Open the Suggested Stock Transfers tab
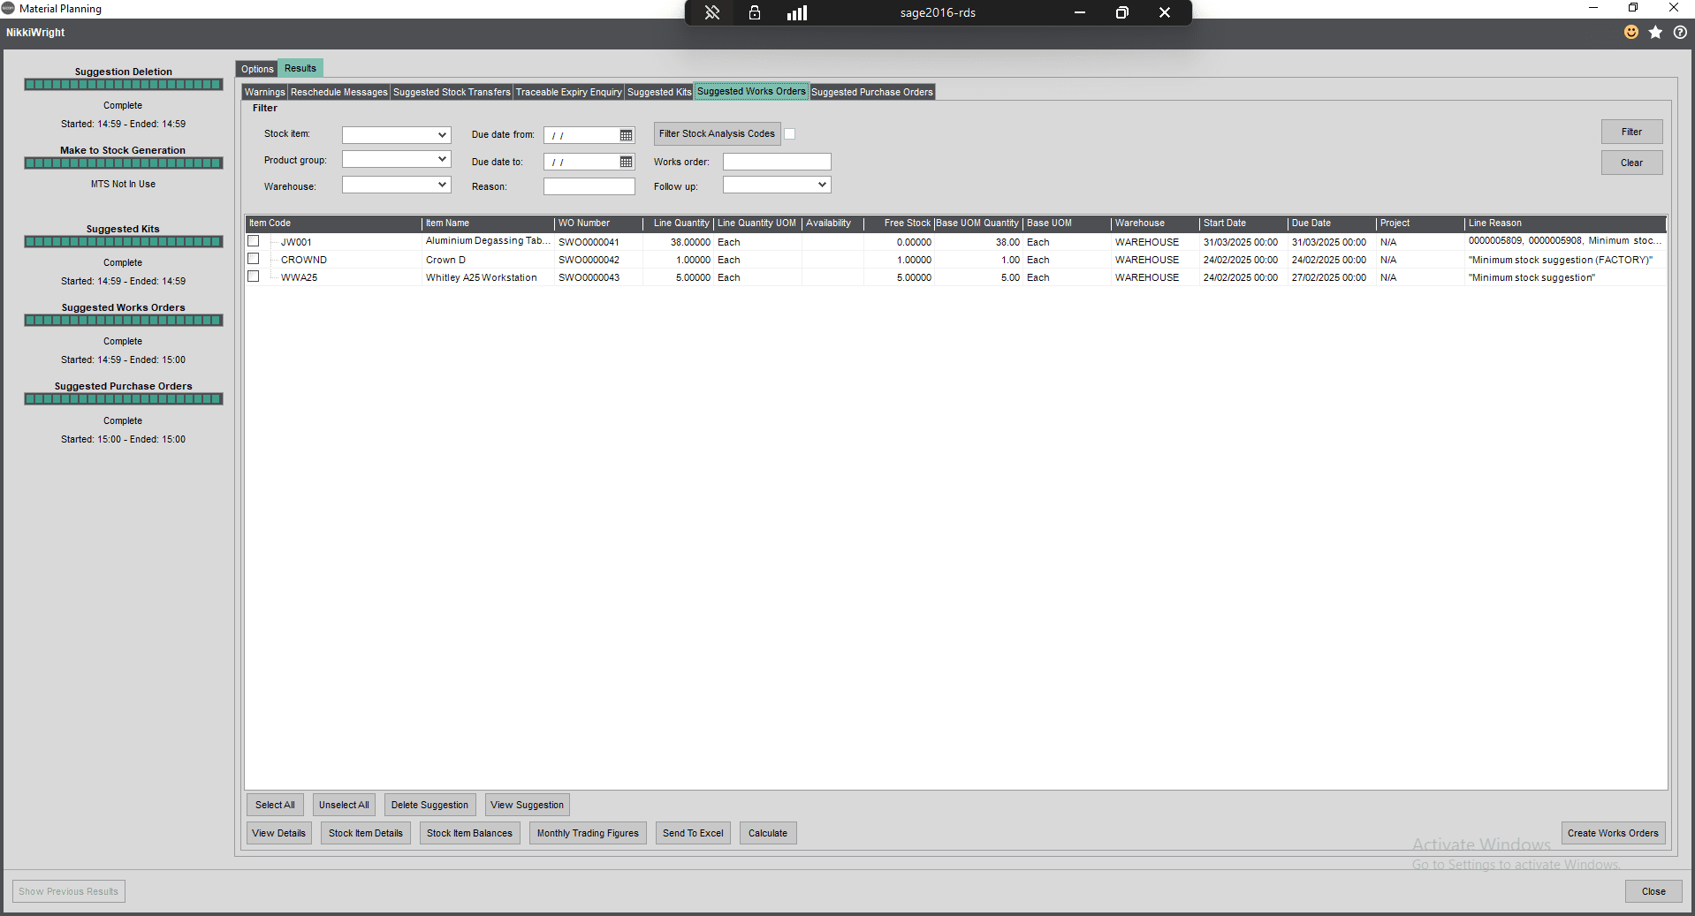Screen dimensions: 1695x916 click(x=452, y=92)
